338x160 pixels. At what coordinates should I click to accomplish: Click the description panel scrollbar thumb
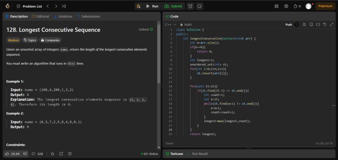[159, 54]
